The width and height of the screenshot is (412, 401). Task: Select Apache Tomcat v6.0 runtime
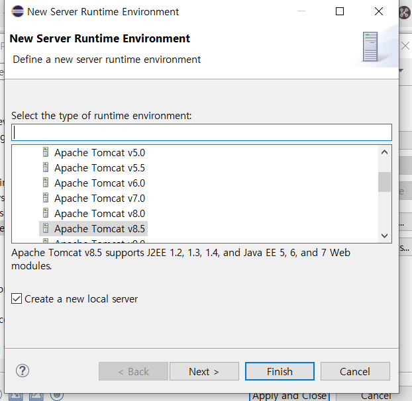click(99, 183)
